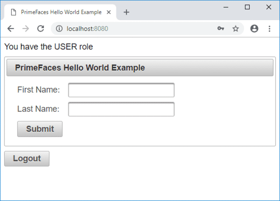
Task: Reload the page with the refresh icon
Action: click(41, 28)
